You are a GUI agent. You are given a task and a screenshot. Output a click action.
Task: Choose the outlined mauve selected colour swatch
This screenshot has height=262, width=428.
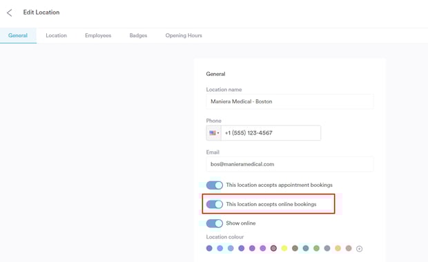[x=273, y=248]
